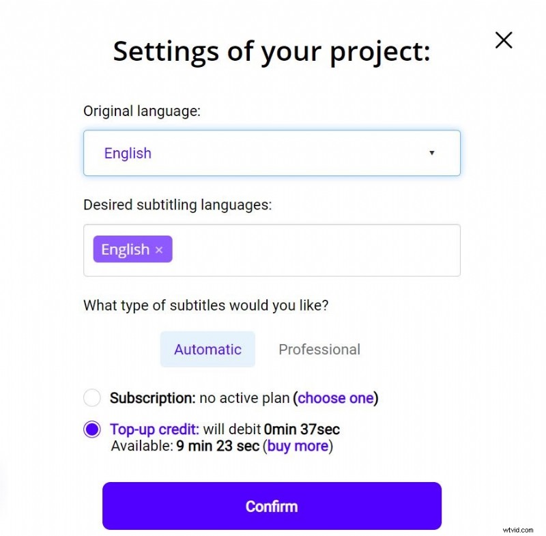Click the English language tag
Viewport: 546px width, 536px height.
pyautogui.click(x=127, y=249)
